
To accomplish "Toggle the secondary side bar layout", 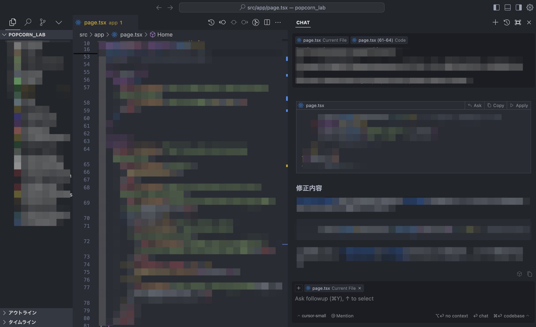I will click(x=519, y=7).
